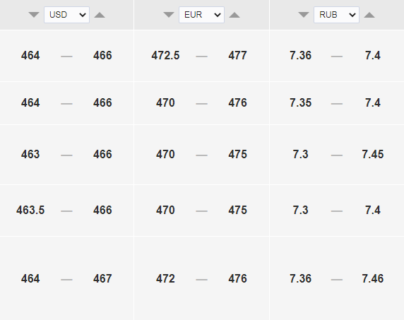Sort EUR column descending with down arrow
Viewport: 404px width, 320px height.
[169, 15]
